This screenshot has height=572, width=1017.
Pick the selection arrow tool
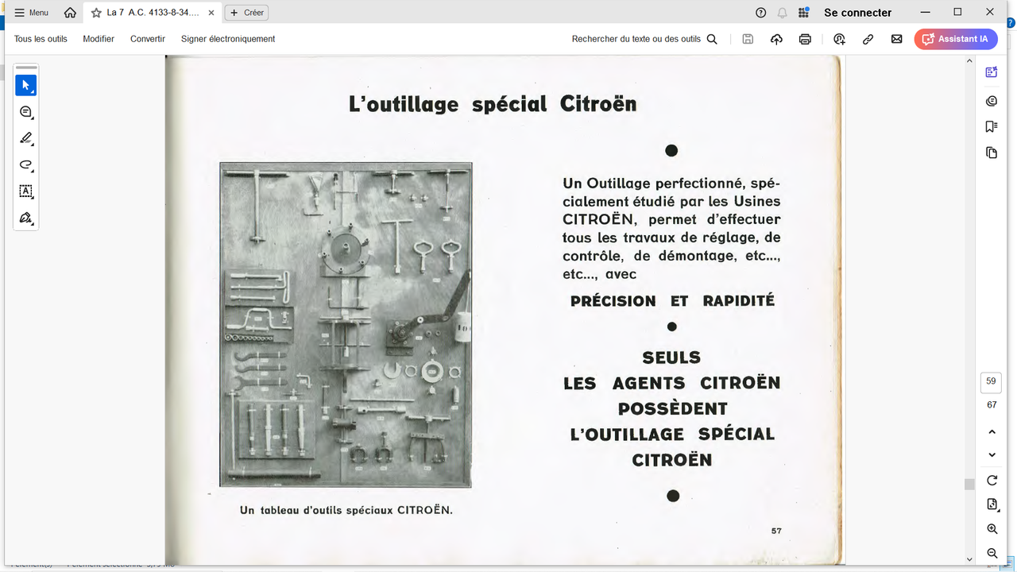tap(26, 85)
